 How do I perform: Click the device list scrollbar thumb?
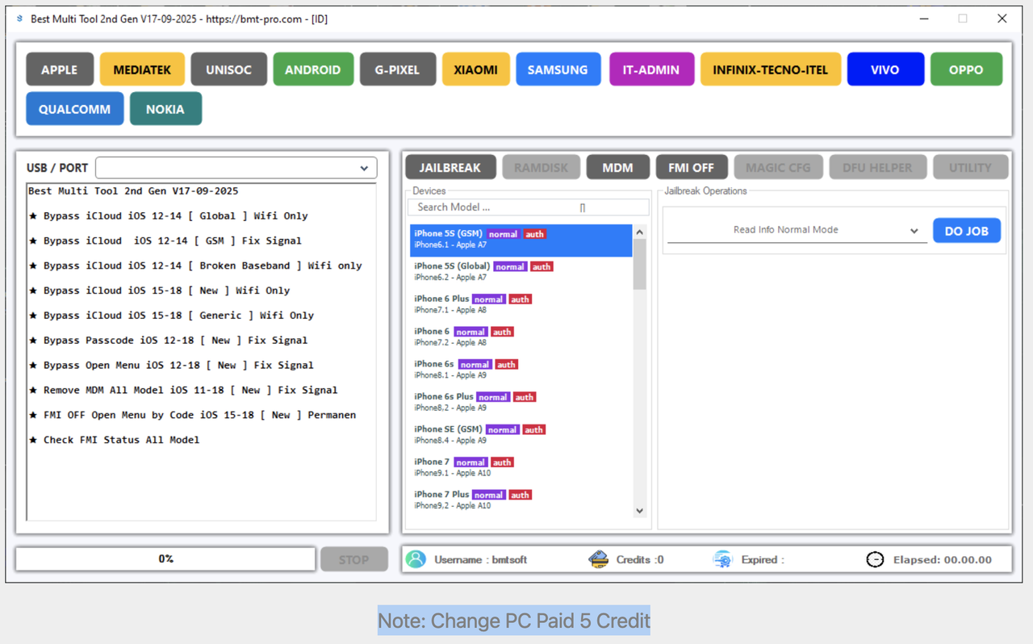pos(640,264)
